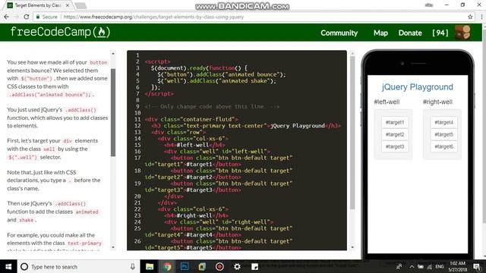Viewport: 486px width, 273px height.
Task: Open the Donate link
Action: pos(410,33)
